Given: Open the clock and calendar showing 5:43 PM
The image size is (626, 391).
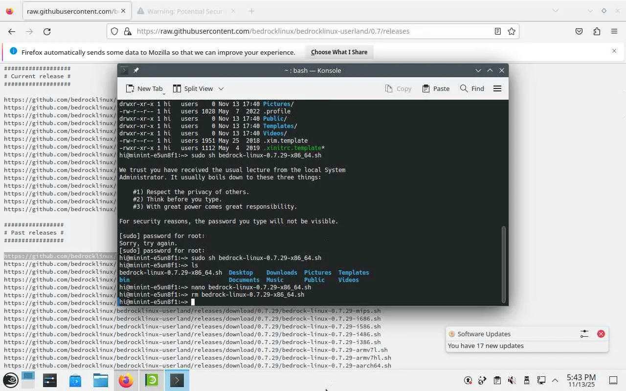Looking at the screenshot, I should coord(581,380).
